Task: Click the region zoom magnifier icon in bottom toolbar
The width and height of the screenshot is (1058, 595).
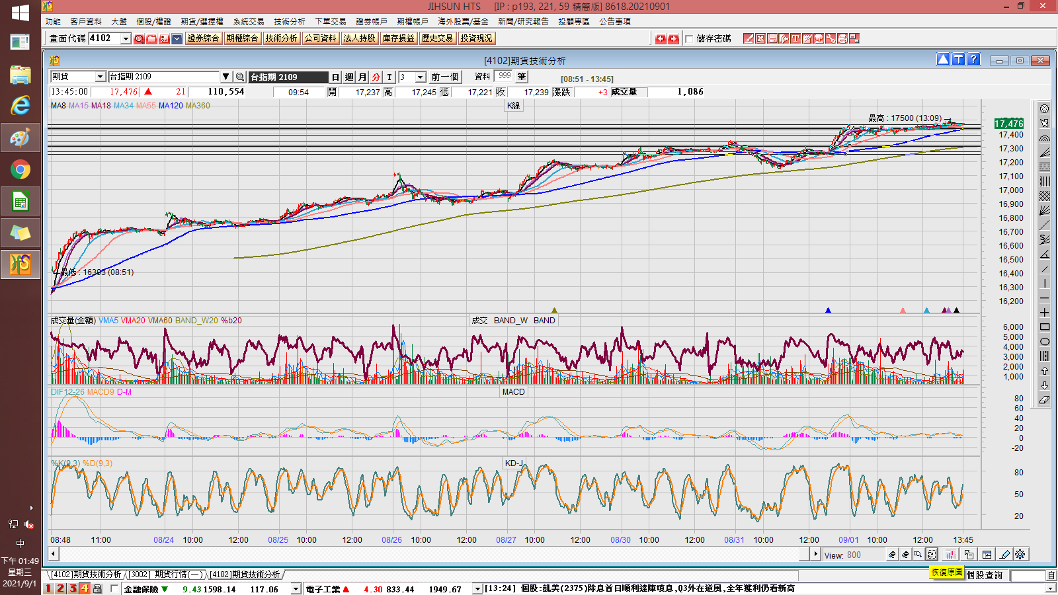Action: click(x=918, y=554)
